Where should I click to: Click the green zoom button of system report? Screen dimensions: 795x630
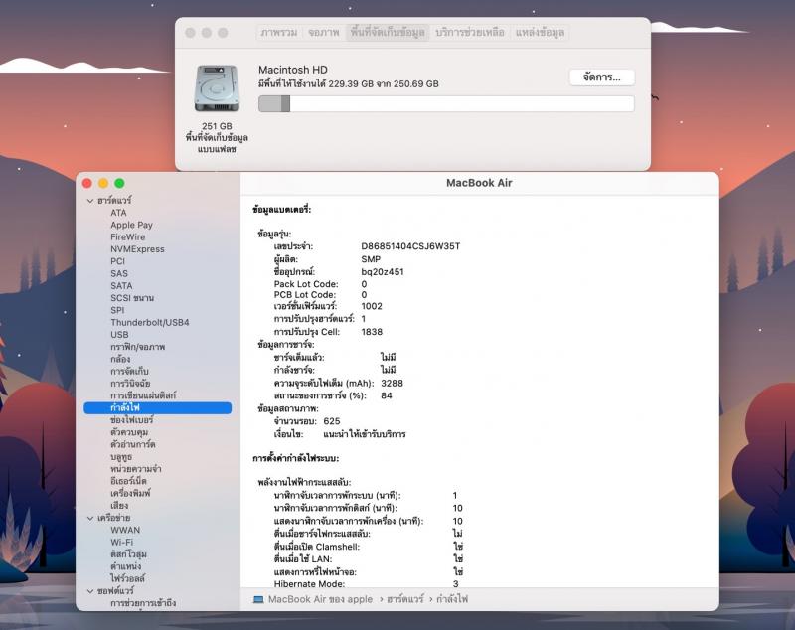point(119,184)
